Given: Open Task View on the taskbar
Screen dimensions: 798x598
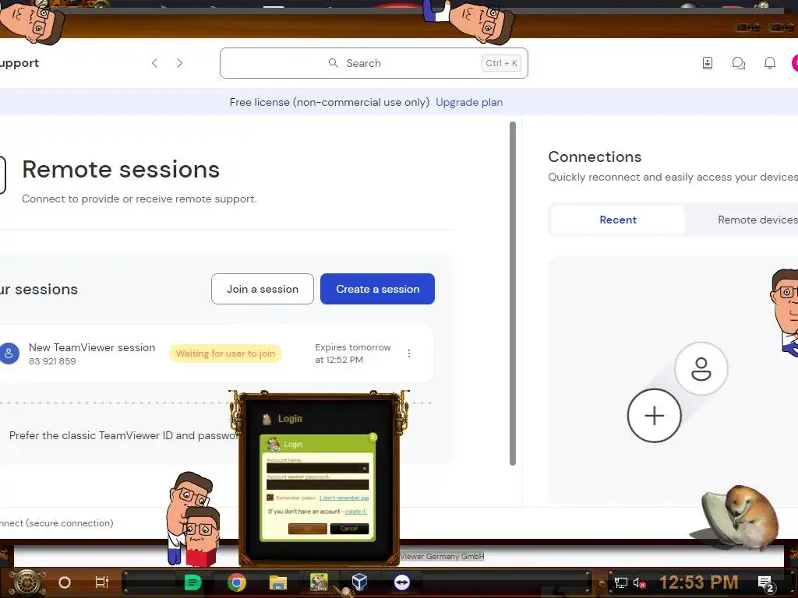Looking at the screenshot, I should (x=102, y=582).
